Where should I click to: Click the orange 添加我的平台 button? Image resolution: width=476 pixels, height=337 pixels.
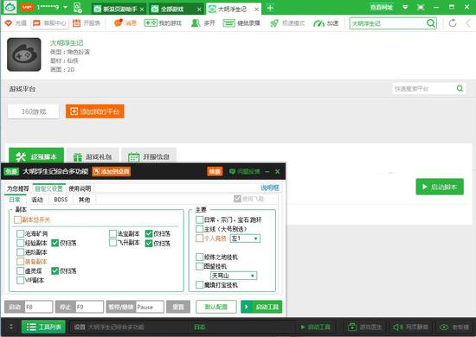coord(95,111)
